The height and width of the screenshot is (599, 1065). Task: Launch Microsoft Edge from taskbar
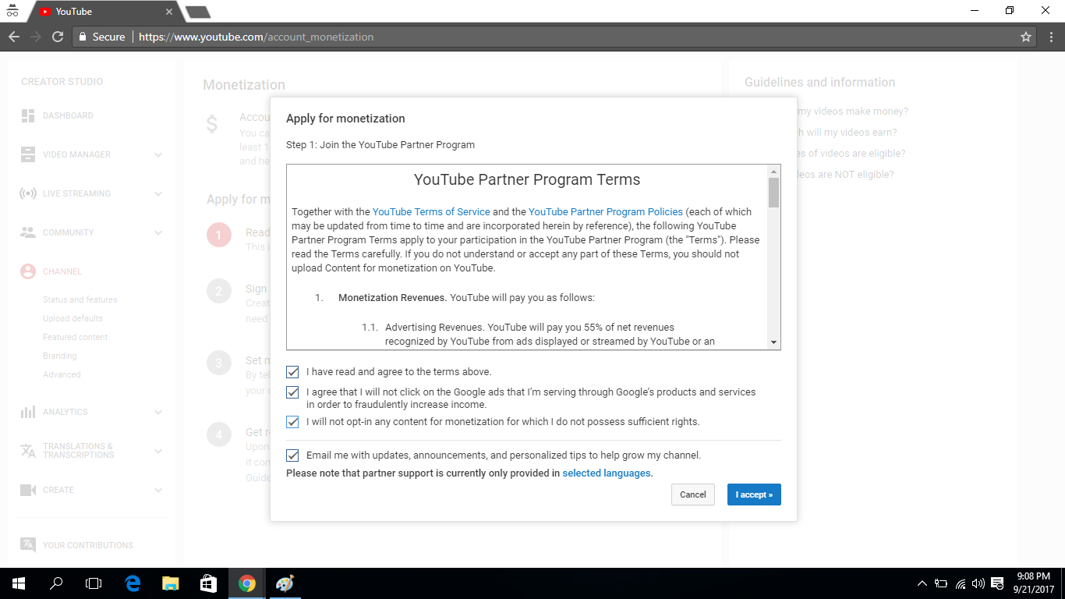(x=133, y=583)
